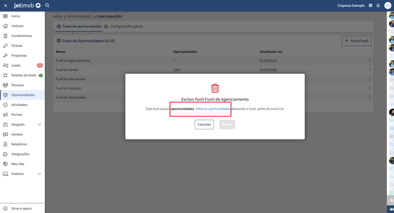The width and height of the screenshot is (394, 213).
Task: Click the Meu site globe icon
Action: 5,164
